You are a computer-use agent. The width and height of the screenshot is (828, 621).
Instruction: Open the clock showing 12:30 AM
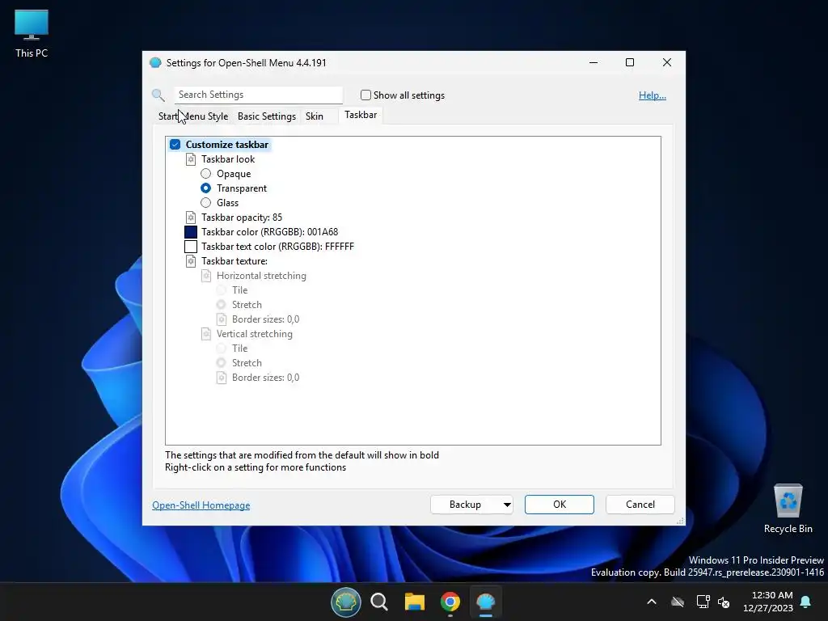768,602
